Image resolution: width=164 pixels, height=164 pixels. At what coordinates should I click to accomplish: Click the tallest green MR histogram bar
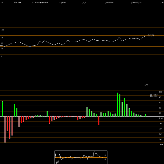click(117, 105)
